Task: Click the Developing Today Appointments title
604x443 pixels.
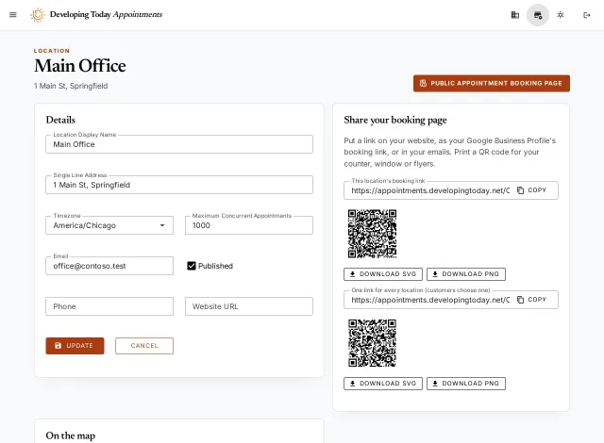Action: click(x=106, y=15)
